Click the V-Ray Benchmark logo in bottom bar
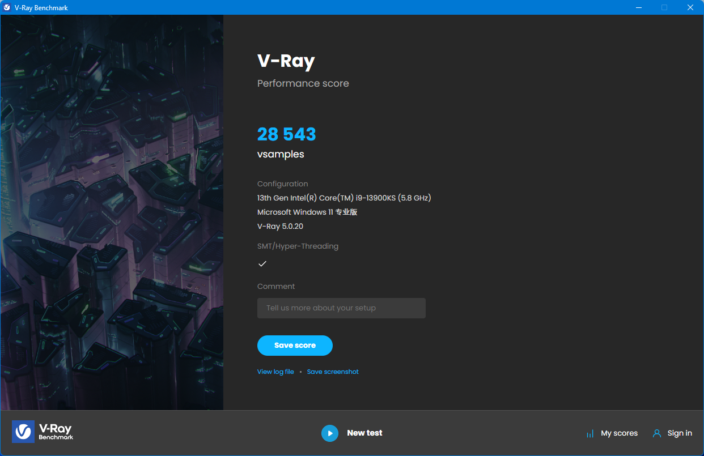Screen dimensions: 704x456 [x=43, y=432]
